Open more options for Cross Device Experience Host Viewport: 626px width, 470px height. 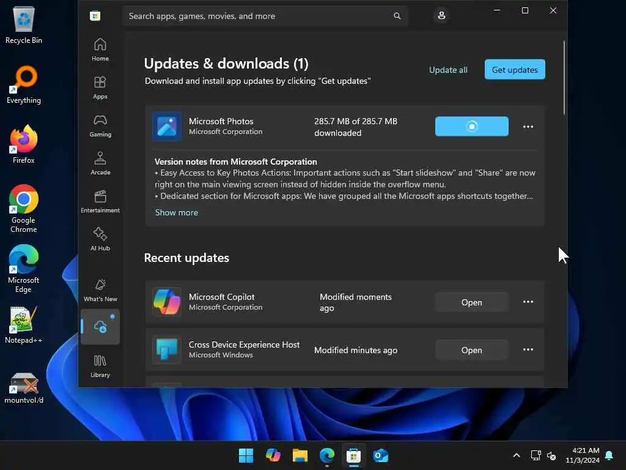click(528, 349)
